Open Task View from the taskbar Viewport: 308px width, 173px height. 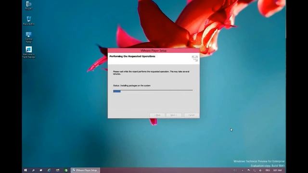[41, 170]
